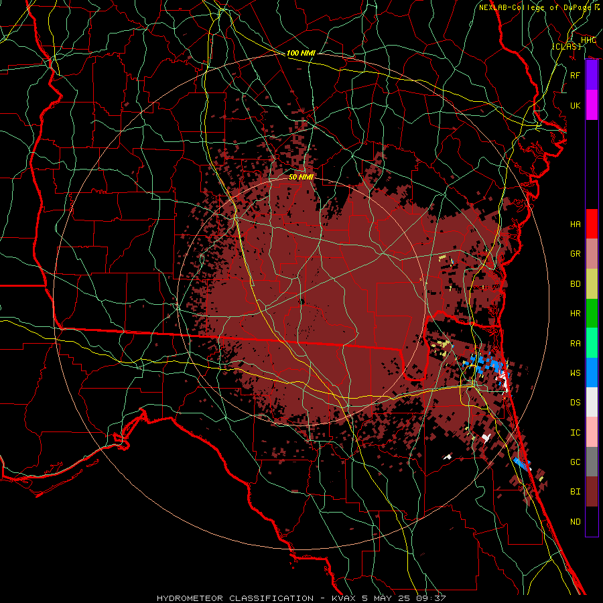Viewport: 603px width, 603px height.
Task: Click the 50 NMI range ring label
Action: [x=301, y=177]
